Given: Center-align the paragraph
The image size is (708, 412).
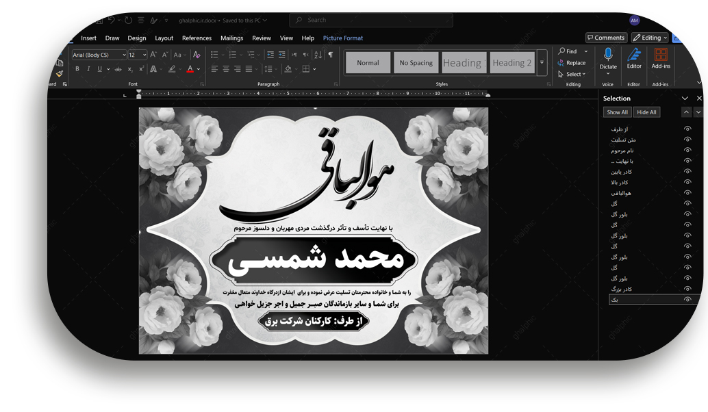Looking at the screenshot, I should 226,69.
